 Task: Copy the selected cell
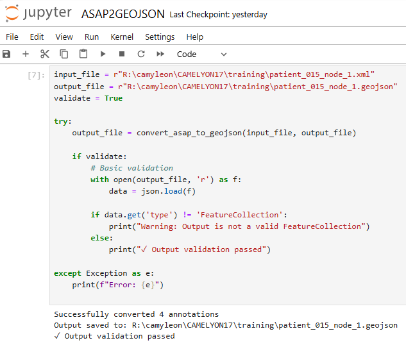point(64,55)
